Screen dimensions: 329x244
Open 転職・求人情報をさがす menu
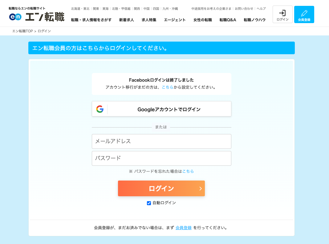(91, 20)
